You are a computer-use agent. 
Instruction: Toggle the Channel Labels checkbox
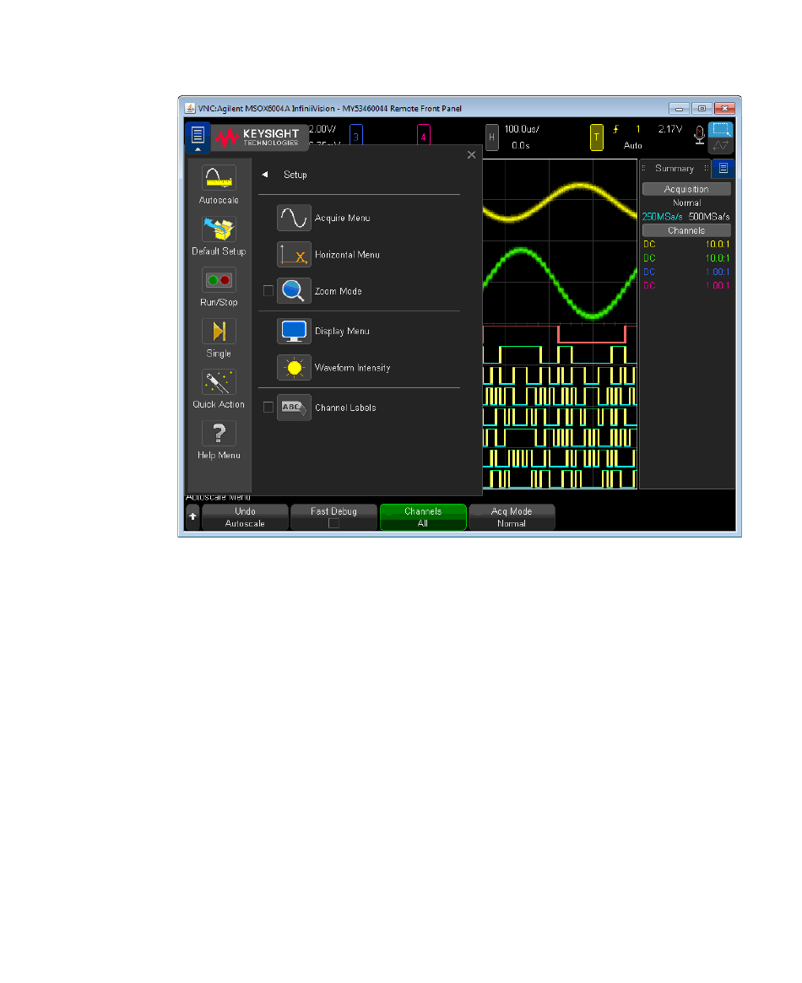click(268, 408)
